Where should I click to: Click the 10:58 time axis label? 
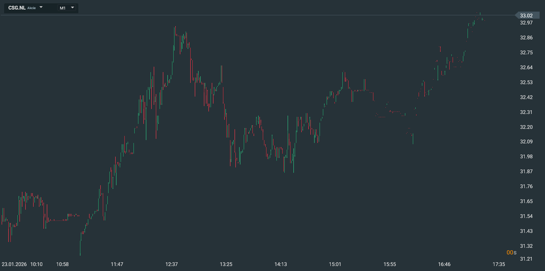pos(63,264)
